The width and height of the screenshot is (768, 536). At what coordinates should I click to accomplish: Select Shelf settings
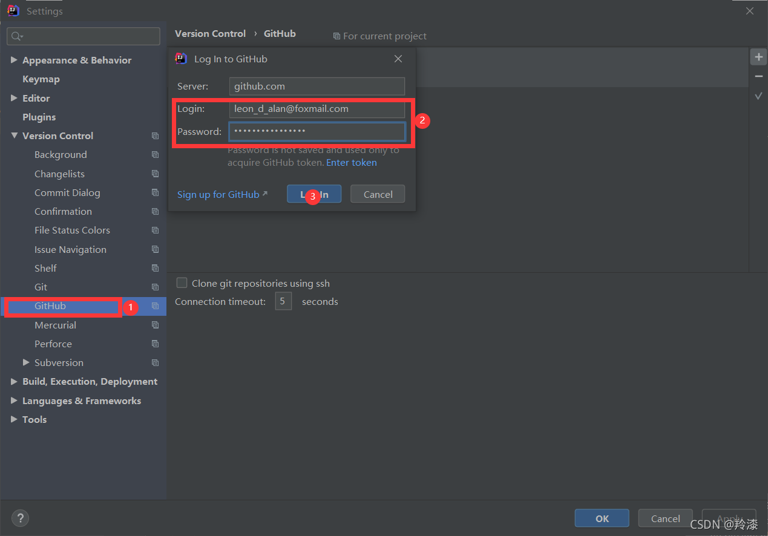coord(45,268)
